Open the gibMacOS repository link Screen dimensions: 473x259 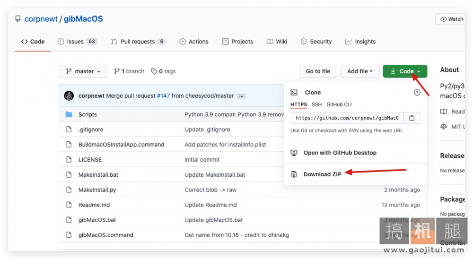click(83, 19)
